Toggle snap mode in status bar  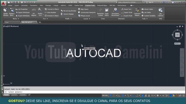(x=114, y=96)
